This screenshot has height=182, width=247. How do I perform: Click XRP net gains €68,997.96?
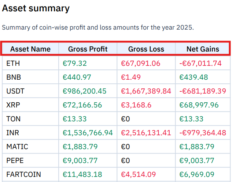(x=199, y=105)
